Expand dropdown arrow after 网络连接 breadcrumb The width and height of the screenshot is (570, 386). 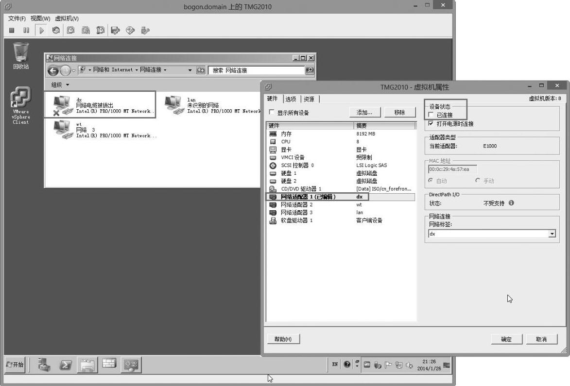coord(165,70)
